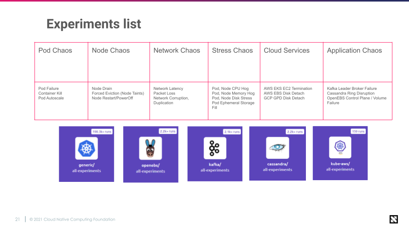The image size is (409, 230).
Task: Open openebs/ all-experiments label
Action: (150, 169)
